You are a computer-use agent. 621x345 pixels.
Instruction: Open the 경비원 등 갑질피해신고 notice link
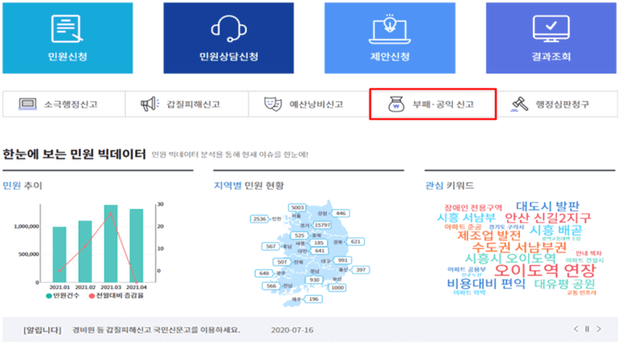pyautogui.click(x=156, y=330)
